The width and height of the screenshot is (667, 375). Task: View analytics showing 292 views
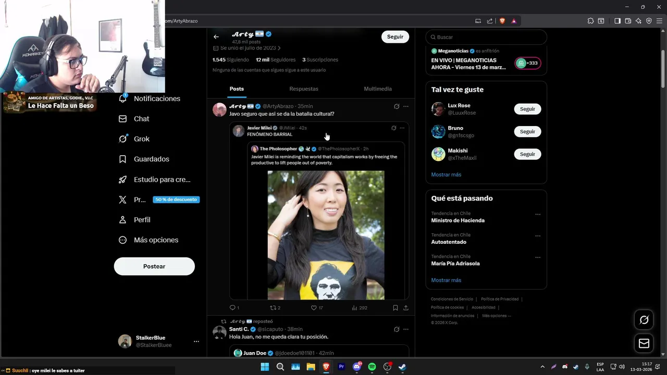[x=360, y=308]
